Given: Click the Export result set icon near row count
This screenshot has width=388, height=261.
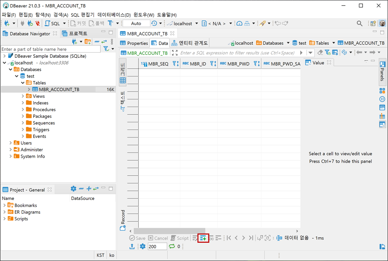Looking at the screenshot, I should point(132,246).
